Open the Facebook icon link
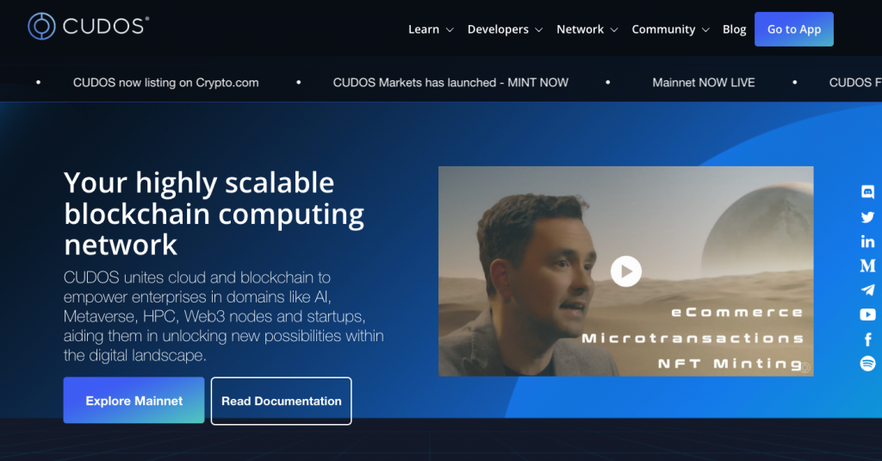The width and height of the screenshot is (882, 461). pos(867,340)
